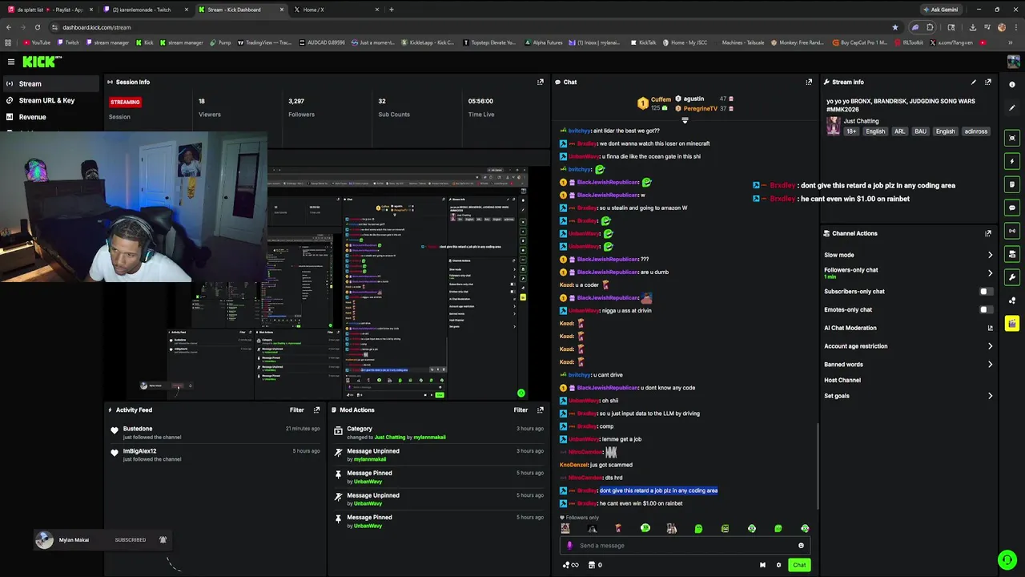Collapse the pinned chat leaderboard chevron

pyautogui.click(x=685, y=120)
